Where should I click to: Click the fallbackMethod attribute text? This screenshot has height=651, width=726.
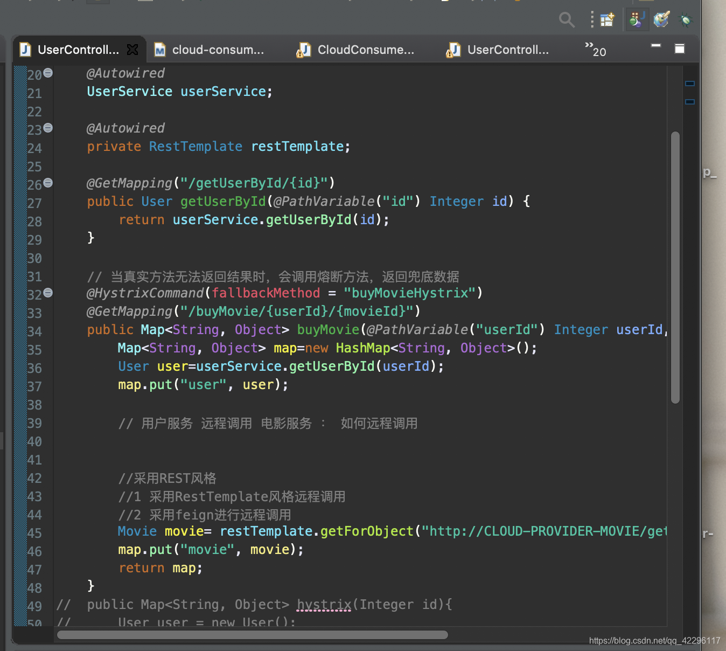pos(266,293)
